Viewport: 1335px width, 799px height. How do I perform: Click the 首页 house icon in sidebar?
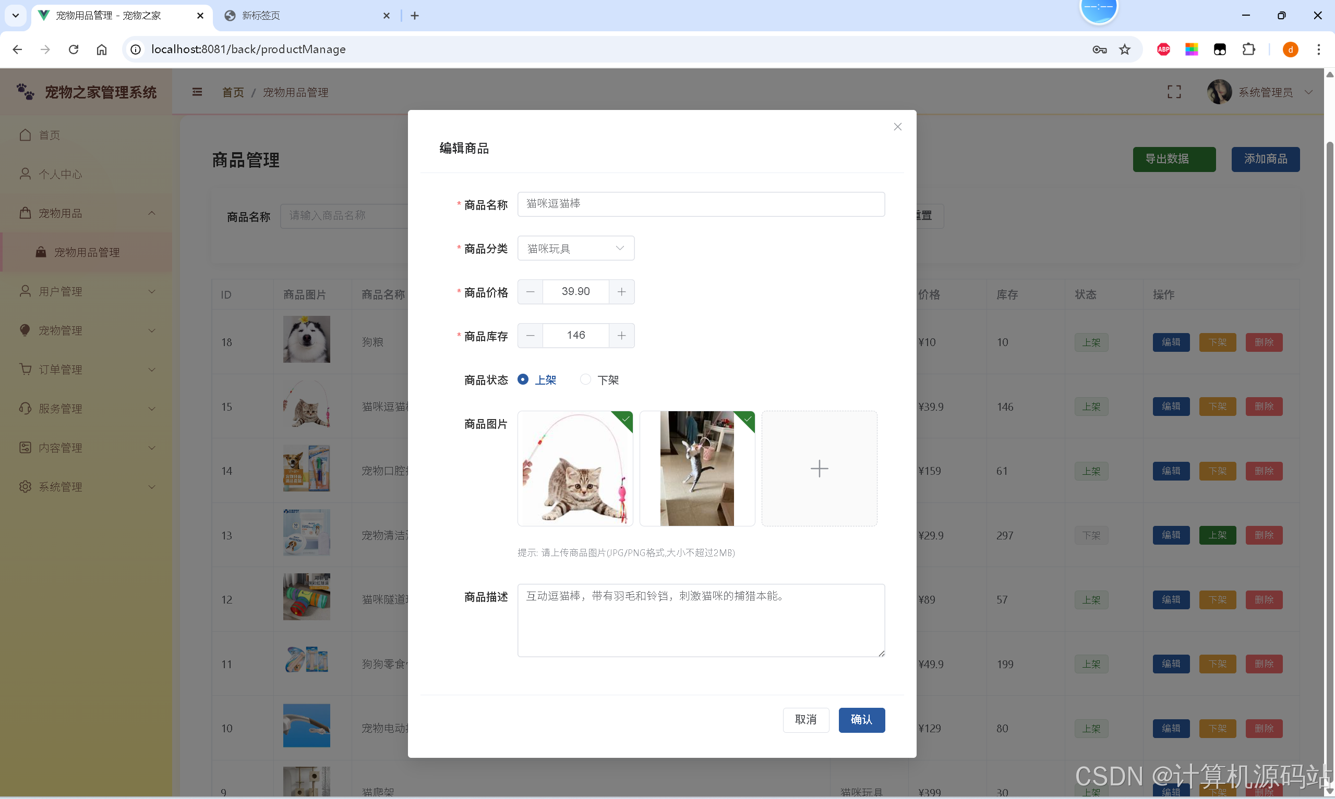(x=26, y=134)
